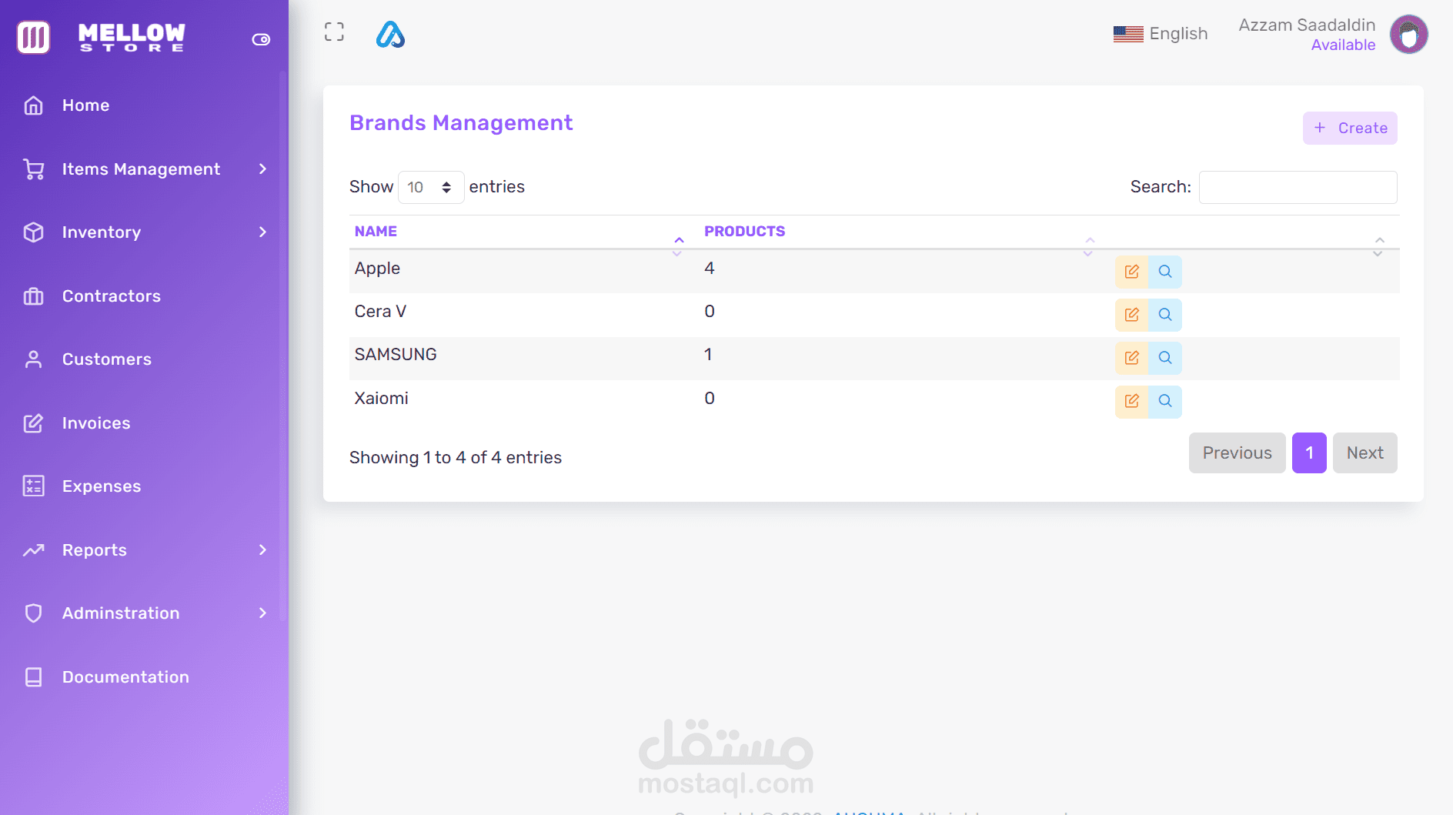Screen dimensions: 1453x815
Task: Toggle the sidebar collapse switch
Action: pos(261,39)
